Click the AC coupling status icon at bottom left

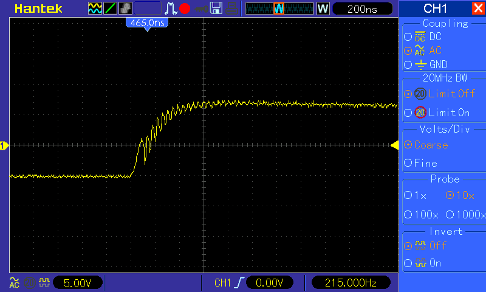pyautogui.click(x=14, y=282)
